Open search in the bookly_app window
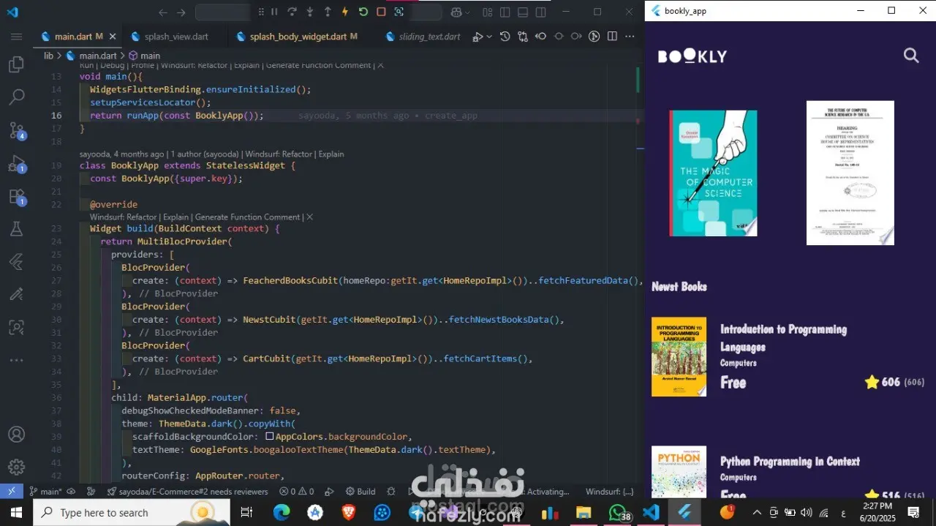The width and height of the screenshot is (936, 526). (911, 56)
